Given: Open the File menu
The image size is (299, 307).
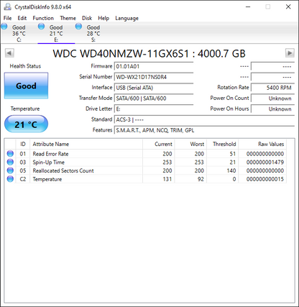Looking at the screenshot, I should click(x=7, y=18).
